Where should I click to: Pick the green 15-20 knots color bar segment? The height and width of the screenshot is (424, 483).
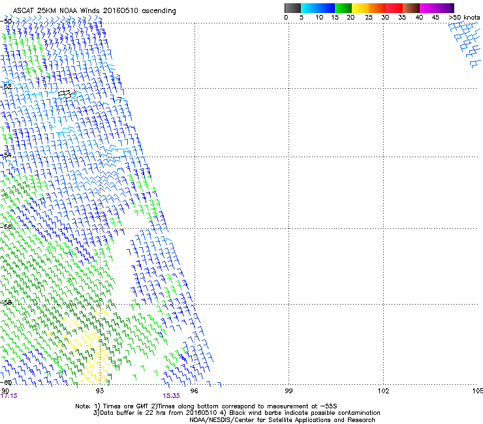pyautogui.click(x=343, y=8)
